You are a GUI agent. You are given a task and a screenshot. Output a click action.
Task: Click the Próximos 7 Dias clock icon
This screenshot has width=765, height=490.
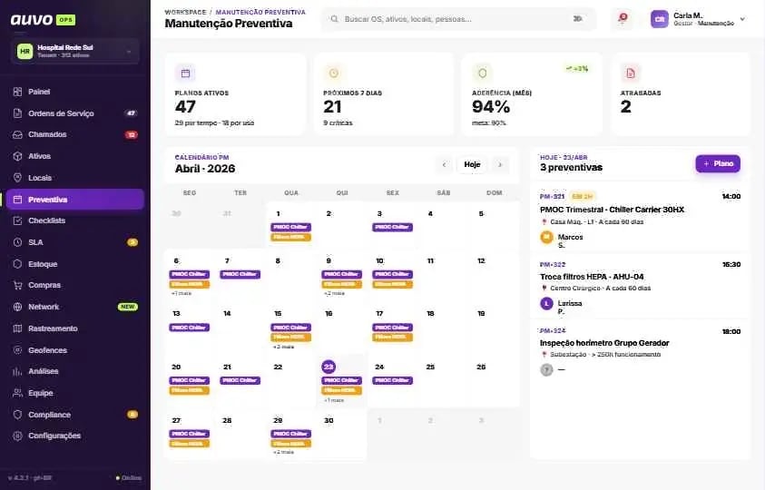[334, 73]
